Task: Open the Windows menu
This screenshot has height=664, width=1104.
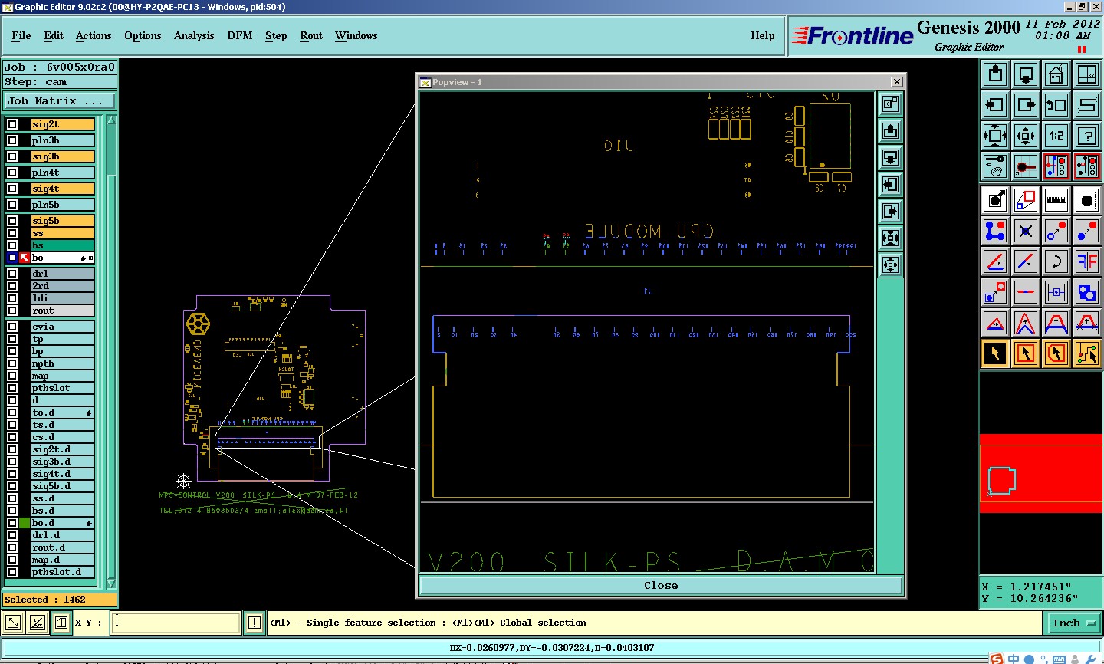Action: (356, 35)
